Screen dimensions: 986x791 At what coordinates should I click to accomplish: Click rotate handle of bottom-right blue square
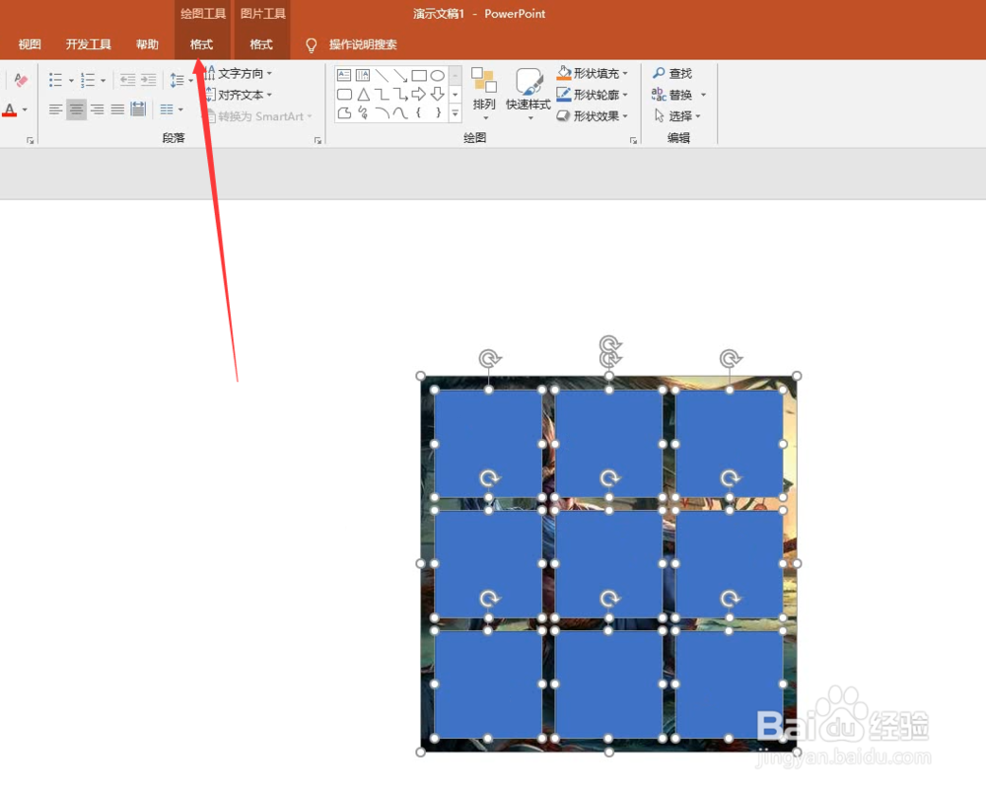pos(730,598)
